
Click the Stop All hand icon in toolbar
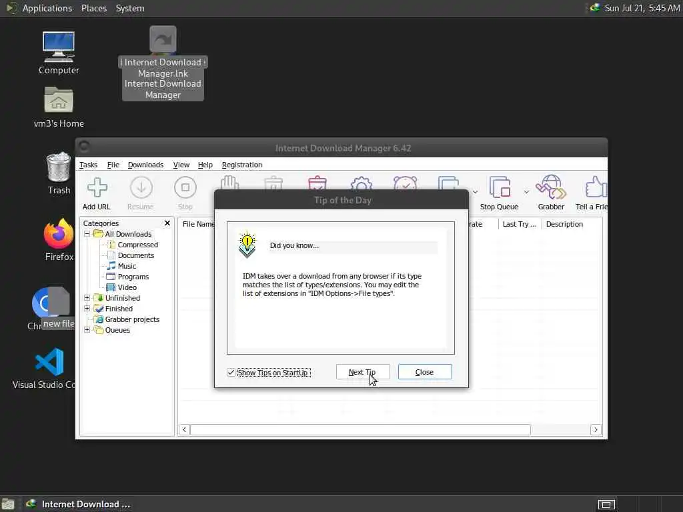tap(229, 183)
